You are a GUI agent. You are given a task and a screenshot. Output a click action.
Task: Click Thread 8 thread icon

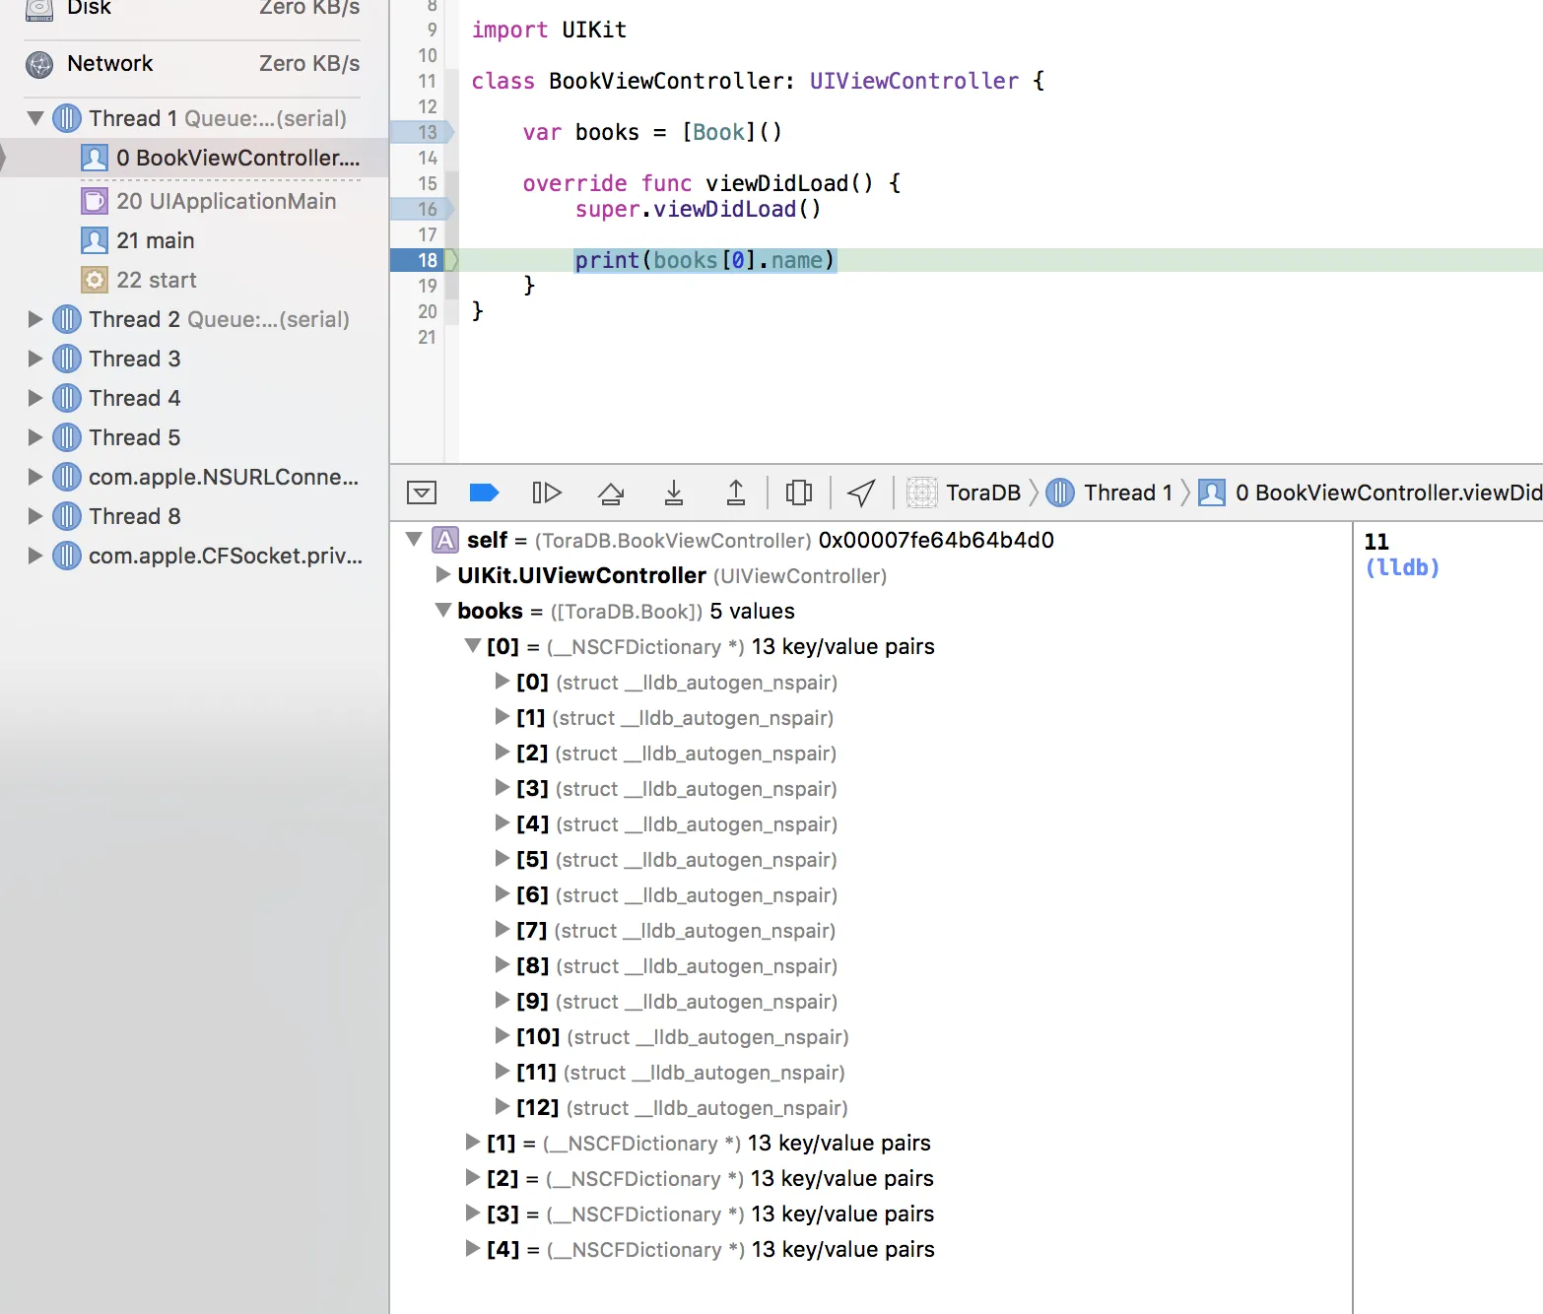click(66, 516)
